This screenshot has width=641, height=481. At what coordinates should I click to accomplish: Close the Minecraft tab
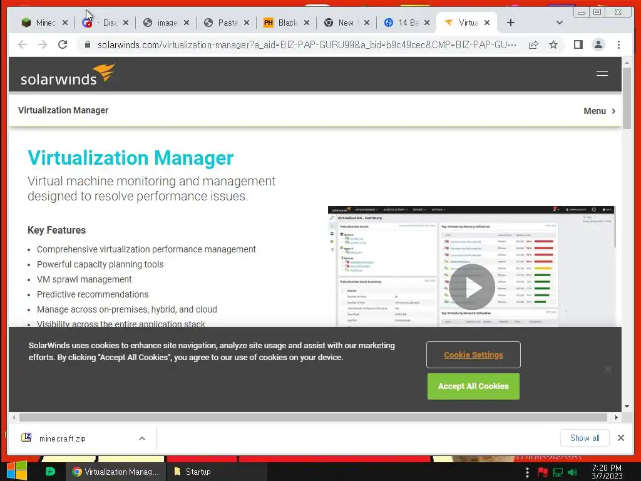click(x=65, y=23)
